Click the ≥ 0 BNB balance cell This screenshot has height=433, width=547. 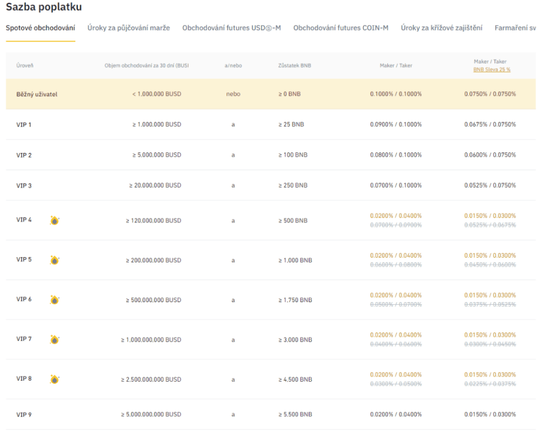[x=290, y=94]
